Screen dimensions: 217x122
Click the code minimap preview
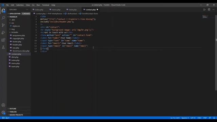[x=205, y=17]
